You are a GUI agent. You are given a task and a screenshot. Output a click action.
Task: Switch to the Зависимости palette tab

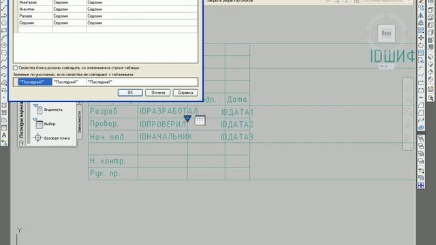click(x=80, y=122)
